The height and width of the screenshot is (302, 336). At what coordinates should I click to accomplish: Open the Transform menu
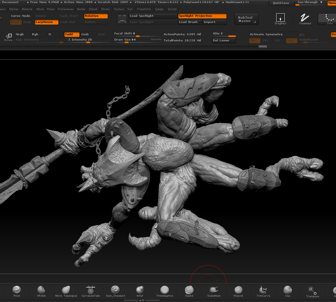[x=144, y=9]
